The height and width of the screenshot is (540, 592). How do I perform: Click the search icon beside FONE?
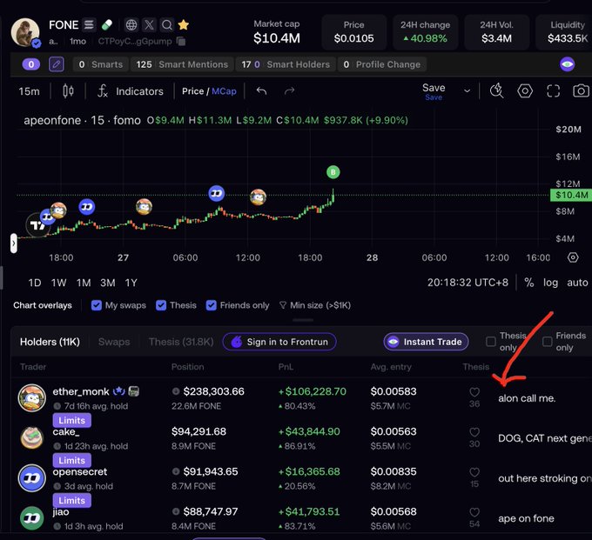pos(167,25)
